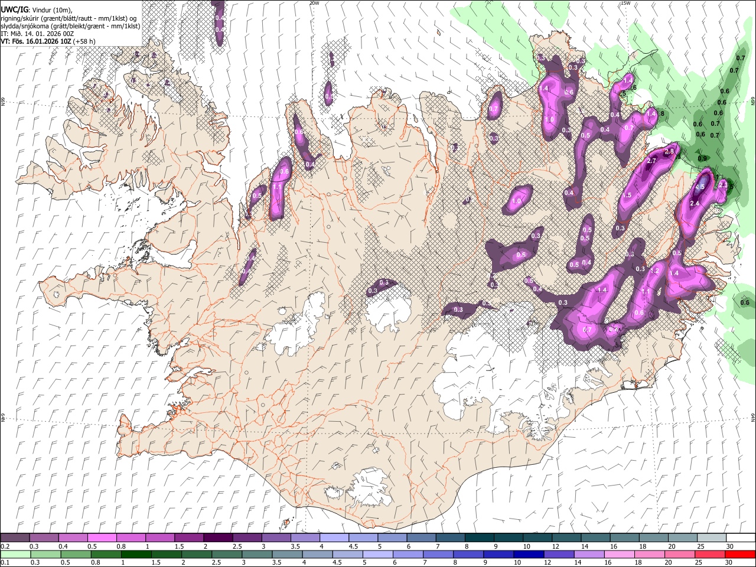Click the bright red bottom-row swatch labeled 30

click(x=740, y=554)
